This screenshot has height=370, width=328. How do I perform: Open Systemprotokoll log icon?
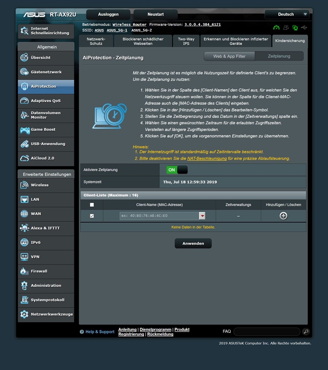[24, 300]
